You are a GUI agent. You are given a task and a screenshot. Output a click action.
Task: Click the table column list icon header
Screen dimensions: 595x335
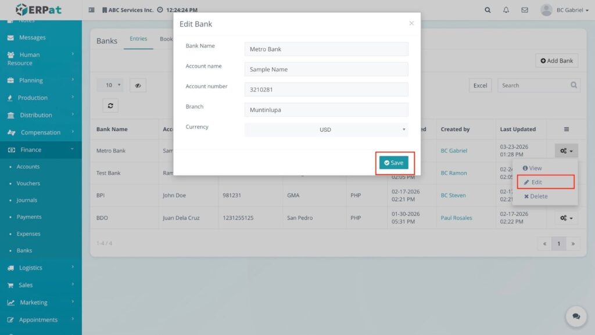coord(567,129)
